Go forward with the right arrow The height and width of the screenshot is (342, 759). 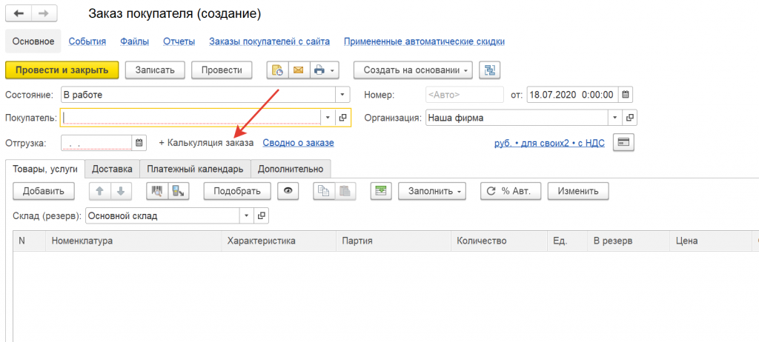[44, 13]
